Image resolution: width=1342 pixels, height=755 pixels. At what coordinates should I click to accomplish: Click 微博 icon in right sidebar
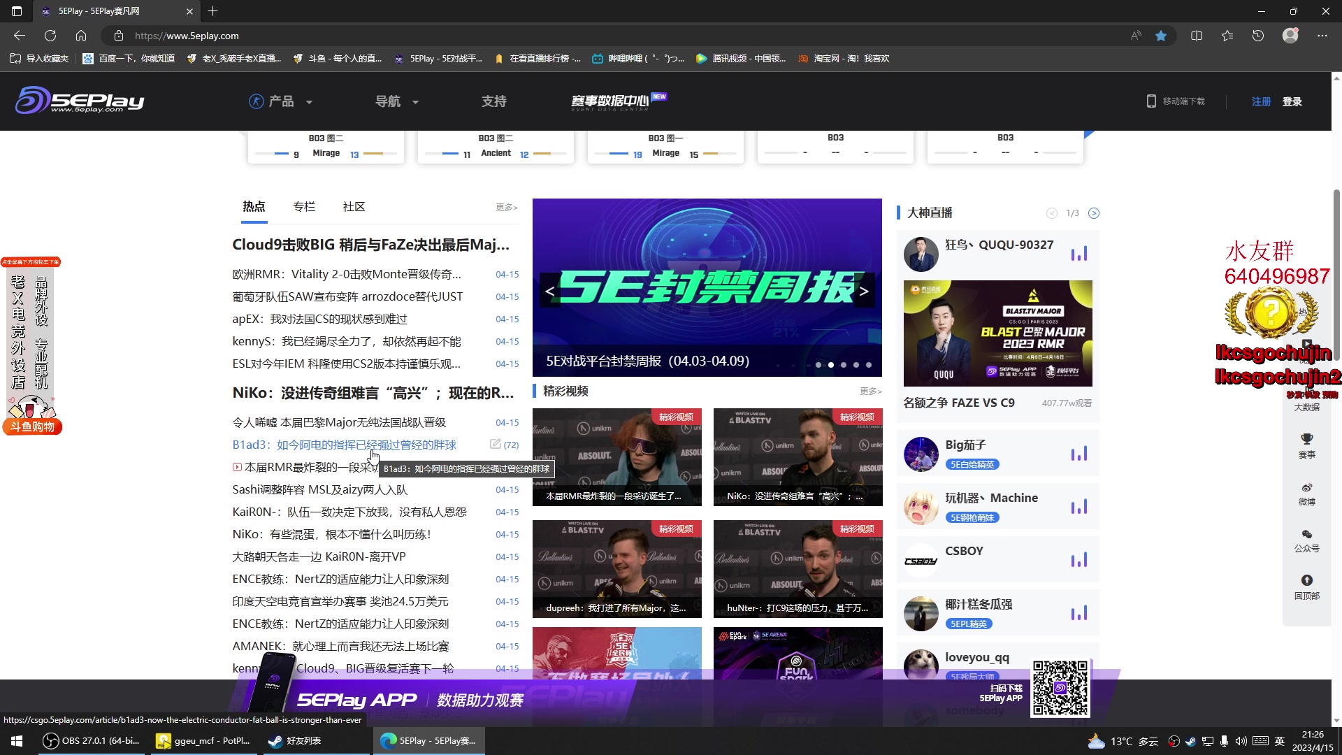[x=1306, y=487]
